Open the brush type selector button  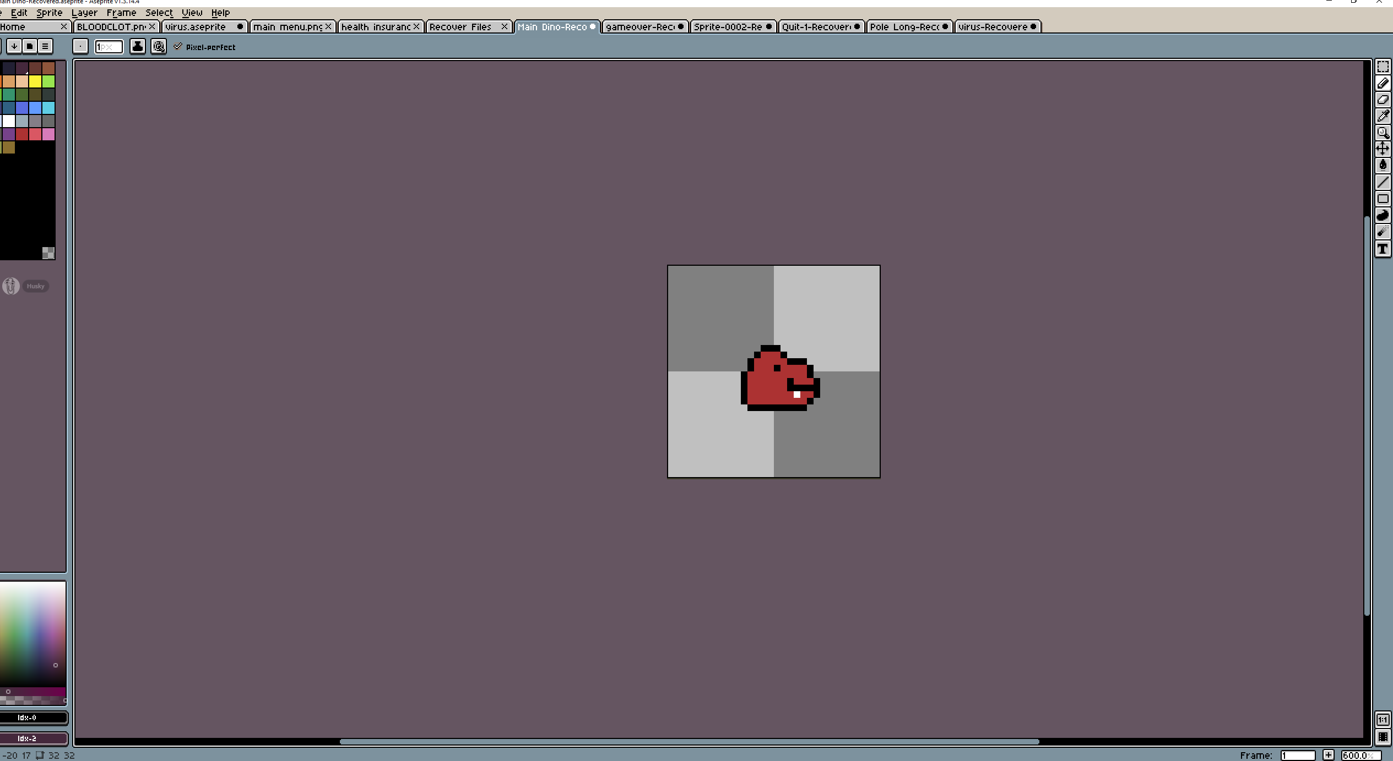click(80, 46)
